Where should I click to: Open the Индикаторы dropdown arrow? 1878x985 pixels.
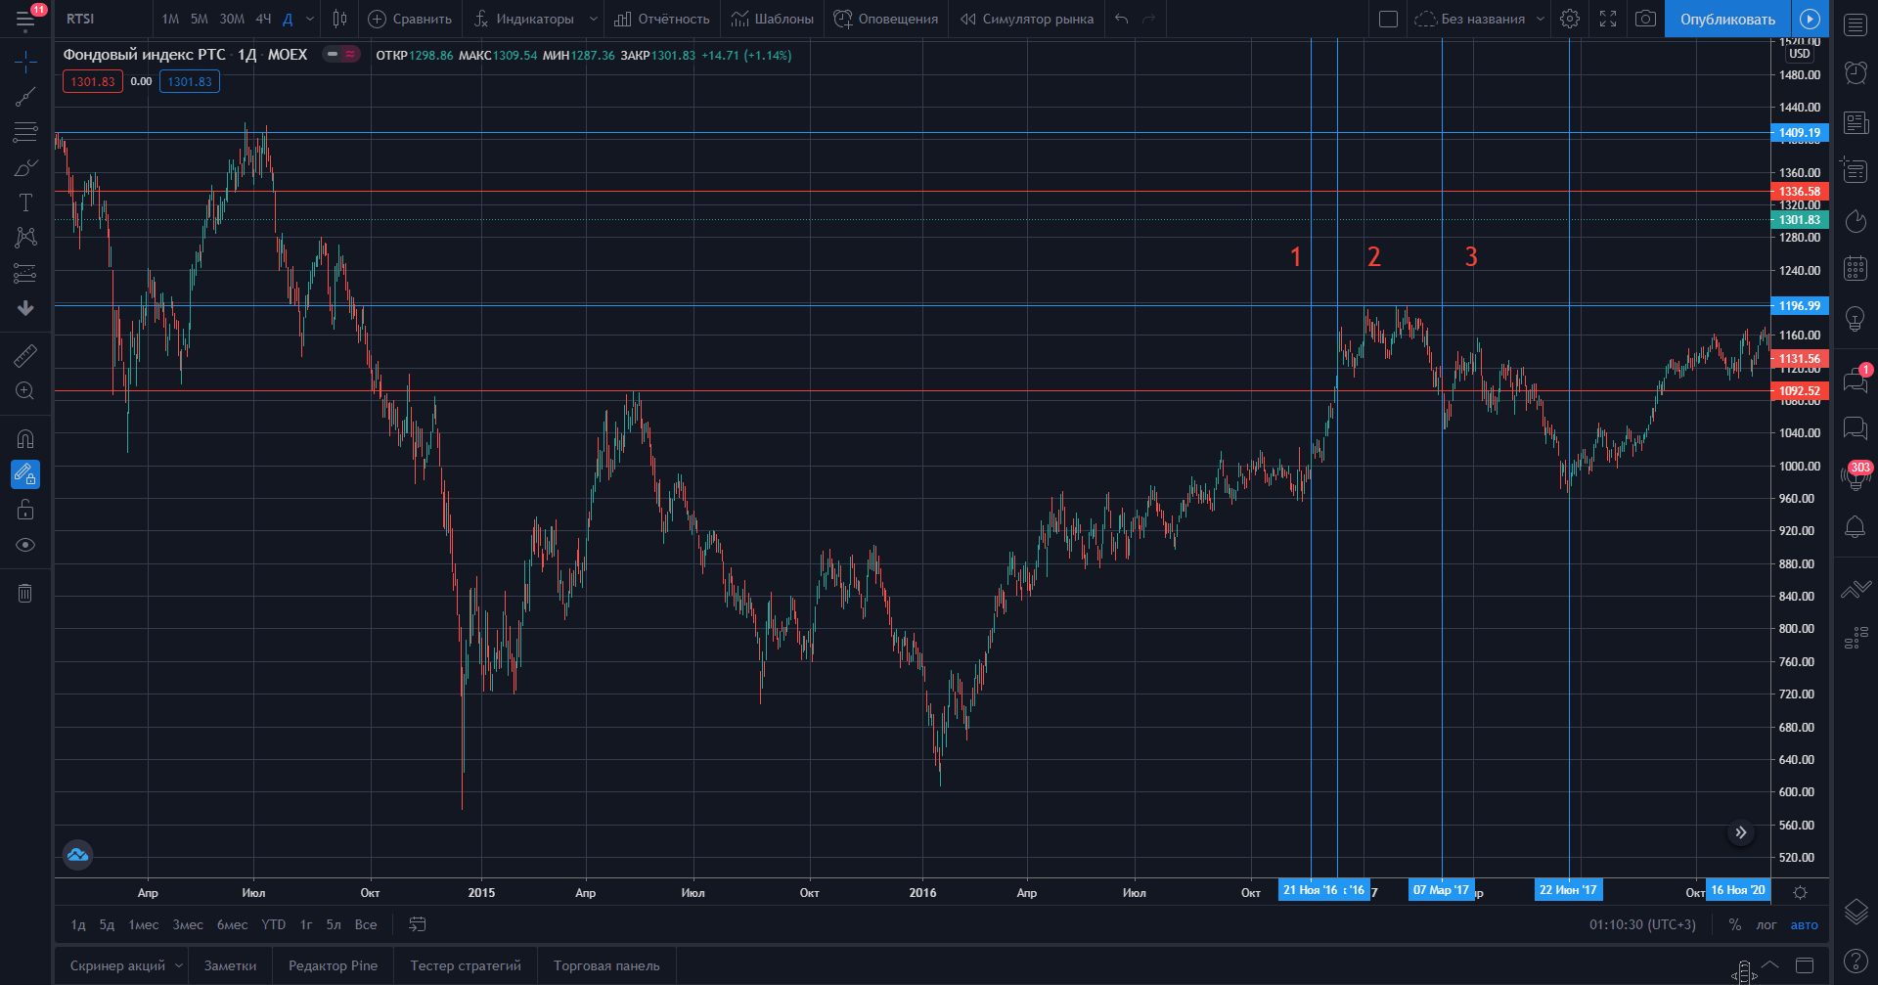click(x=593, y=19)
